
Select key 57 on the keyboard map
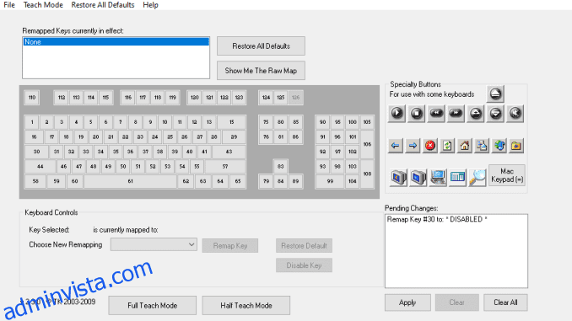pos(225,167)
